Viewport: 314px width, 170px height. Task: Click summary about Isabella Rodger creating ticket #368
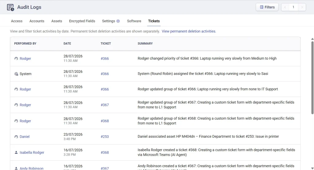click(216, 152)
